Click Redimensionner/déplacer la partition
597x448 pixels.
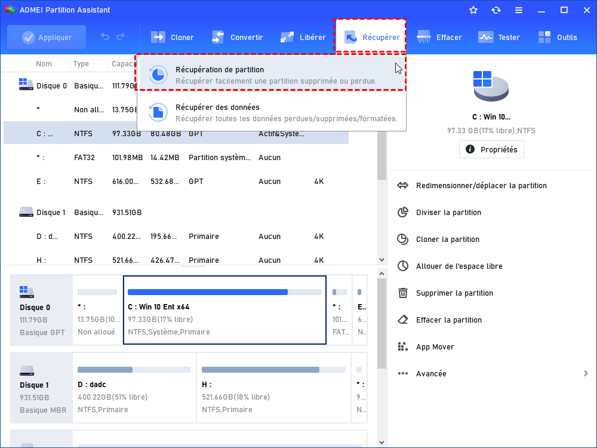tap(481, 186)
